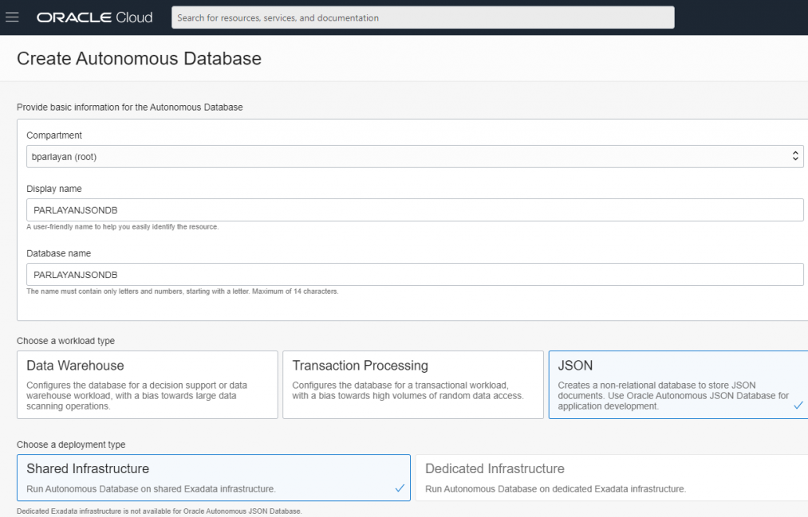
Task: Click 'Run Autonomous Database on dedicated Exadata' text
Action: click(x=555, y=488)
